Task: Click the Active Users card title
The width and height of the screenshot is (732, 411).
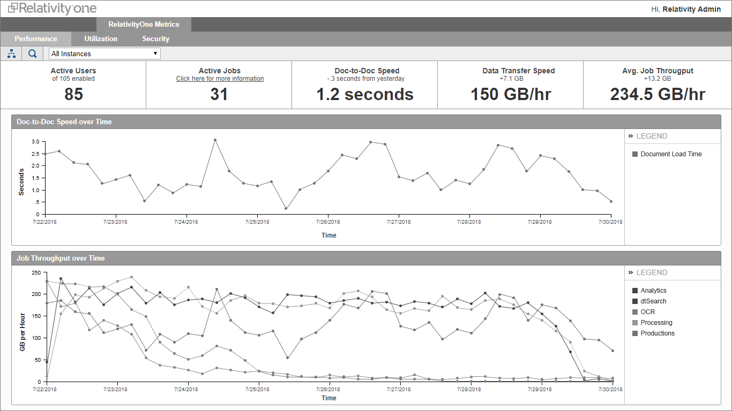Action: pyautogui.click(x=73, y=71)
